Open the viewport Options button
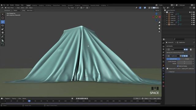Screen dimensions: 196x110 coord(158,11)
